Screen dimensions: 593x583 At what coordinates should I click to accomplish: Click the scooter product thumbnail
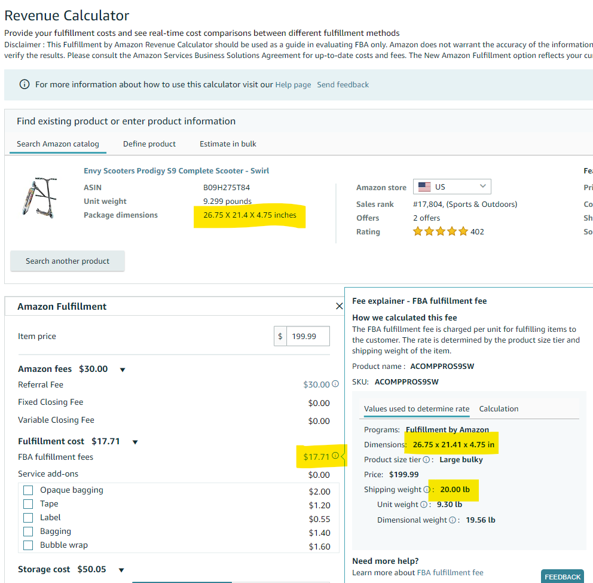coord(39,197)
